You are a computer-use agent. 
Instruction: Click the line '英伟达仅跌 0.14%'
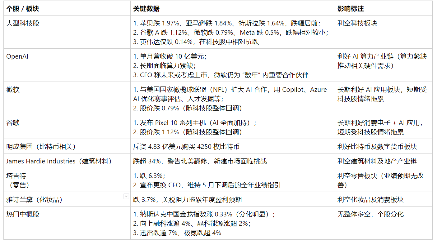196,42
